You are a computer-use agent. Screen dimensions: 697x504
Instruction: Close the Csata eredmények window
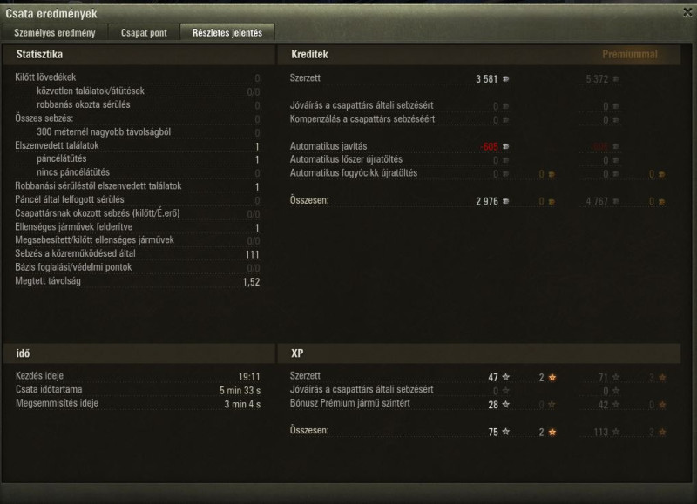687,12
